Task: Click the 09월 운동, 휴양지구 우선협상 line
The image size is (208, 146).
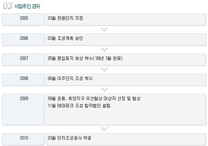Action: point(94,98)
